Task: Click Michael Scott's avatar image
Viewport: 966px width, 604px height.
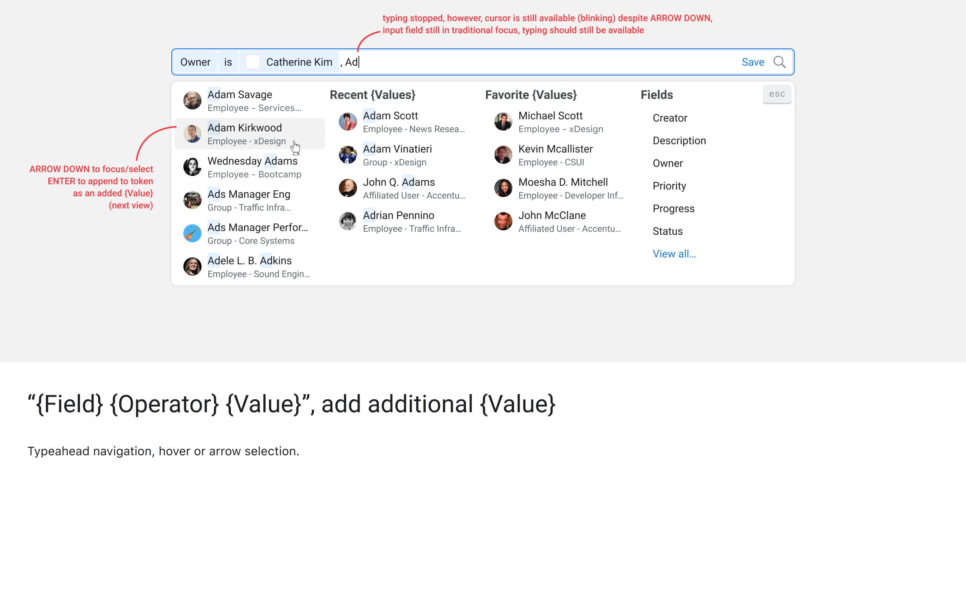Action: [x=503, y=122]
